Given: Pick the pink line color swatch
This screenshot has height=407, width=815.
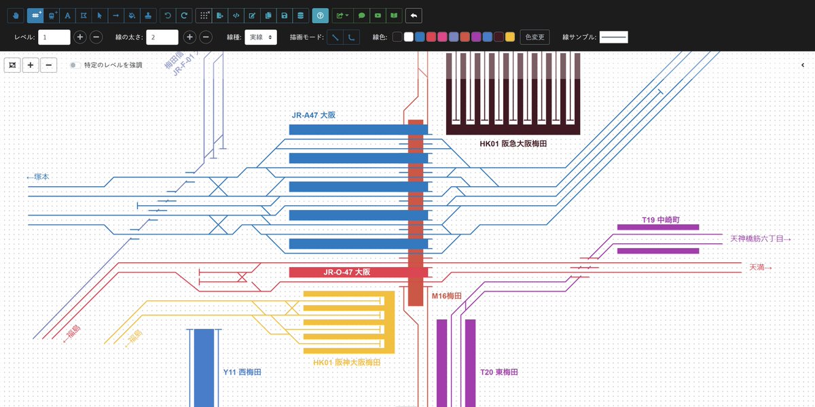Looking at the screenshot, I should [442, 37].
